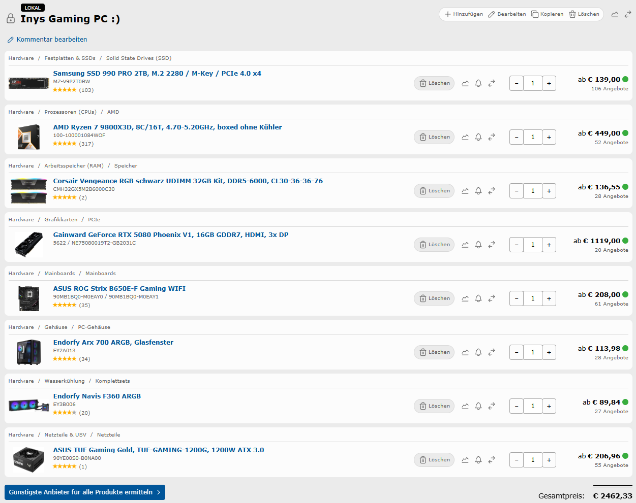
Task: Open Endorfy Navis F360 ARGB product link
Action: tap(97, 396)
